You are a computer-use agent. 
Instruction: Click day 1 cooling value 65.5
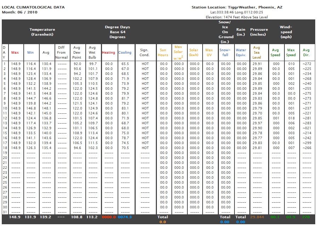point(125,64)
